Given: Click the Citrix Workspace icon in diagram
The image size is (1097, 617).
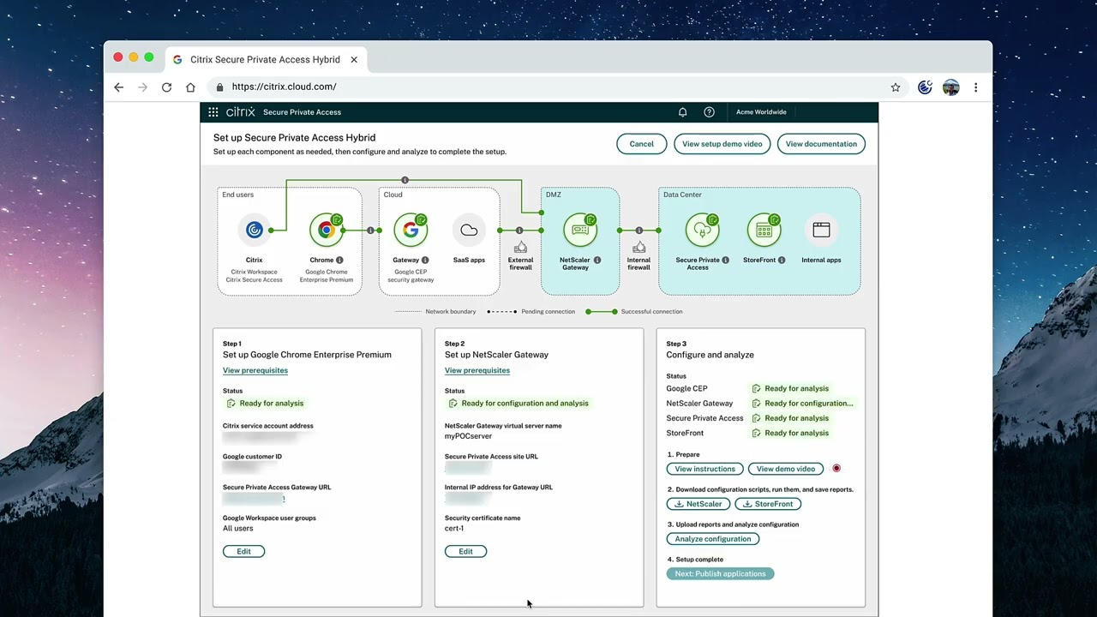Looking at the screenshot, I should (x=255, y=230).
